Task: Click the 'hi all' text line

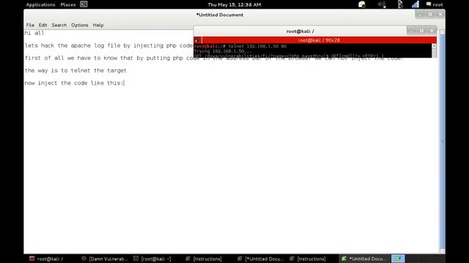Action: (x=34, y=33)
